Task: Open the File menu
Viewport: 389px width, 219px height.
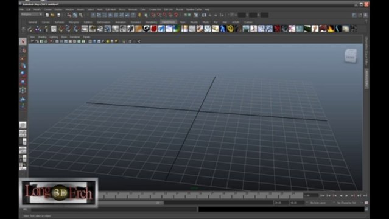Action: point(21,9)
